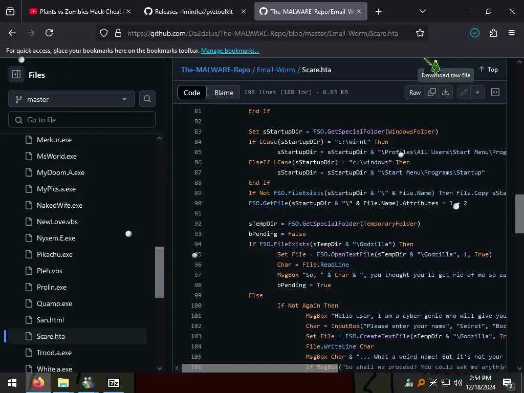Open the notification center icon
Screen dimensions: 524x393
click(508, 383)
